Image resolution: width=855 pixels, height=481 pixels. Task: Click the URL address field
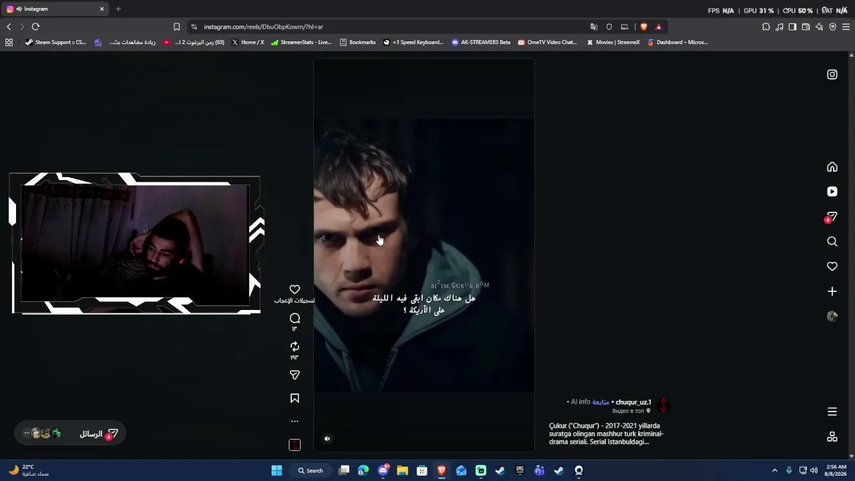click(x=387, y=27)
